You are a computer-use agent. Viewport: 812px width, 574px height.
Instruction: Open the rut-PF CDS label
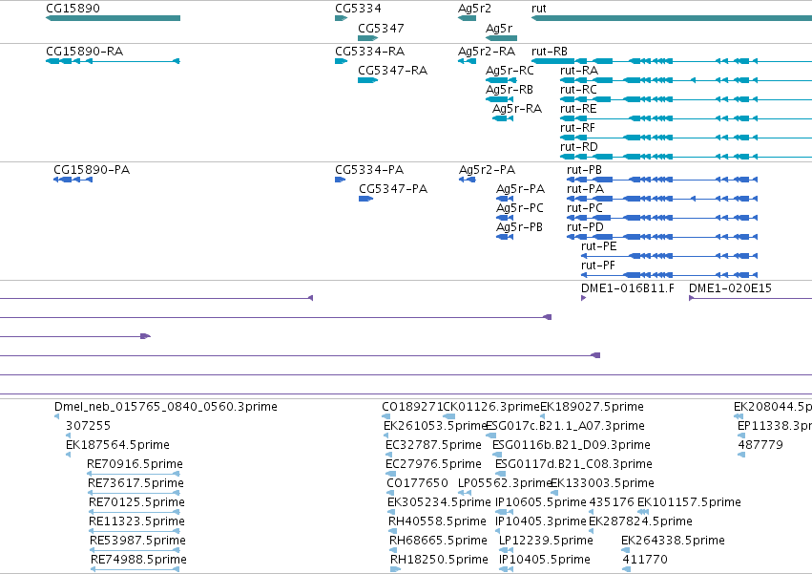pos(598,266)
